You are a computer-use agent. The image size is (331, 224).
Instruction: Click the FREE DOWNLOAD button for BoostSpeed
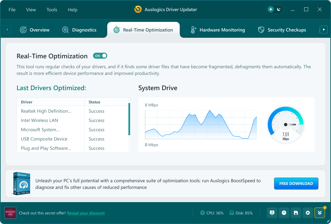coord(296,183)
